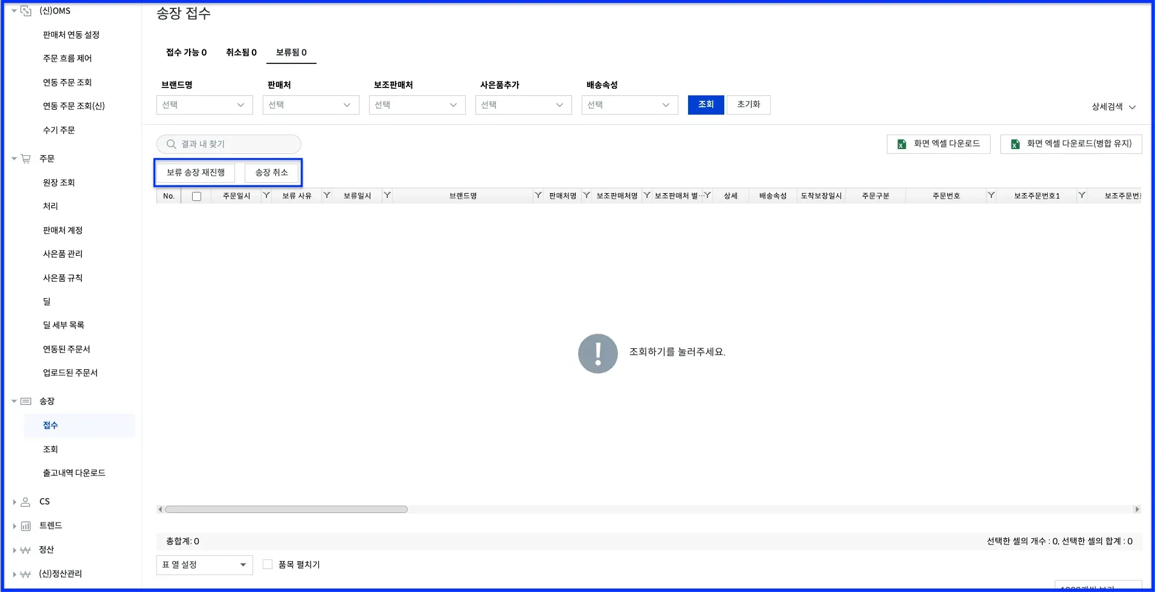Click the filter icon next to 주문번호 column
This screenshot has width=1155, height=592.
(991, 196)
